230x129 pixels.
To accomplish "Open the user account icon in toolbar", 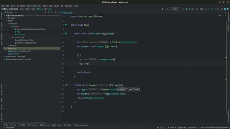I will click(x=163, y=9).
